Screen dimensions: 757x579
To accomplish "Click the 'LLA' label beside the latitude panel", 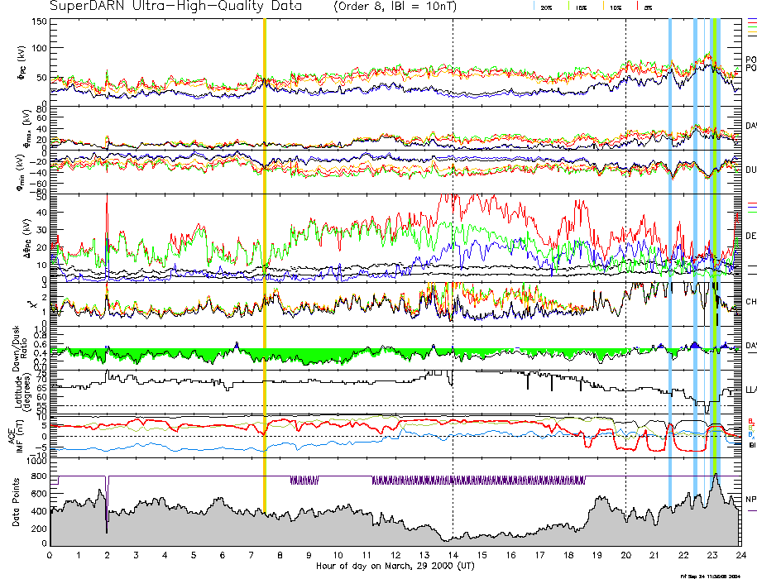I will point(750,390).
